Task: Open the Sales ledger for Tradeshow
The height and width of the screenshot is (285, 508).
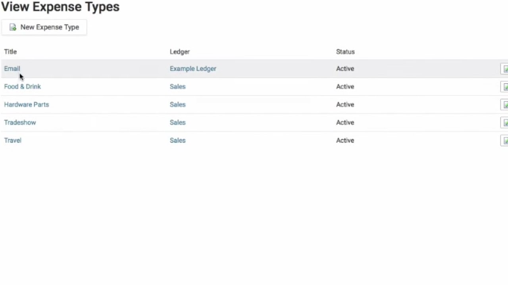Action: tap(177, 122)
